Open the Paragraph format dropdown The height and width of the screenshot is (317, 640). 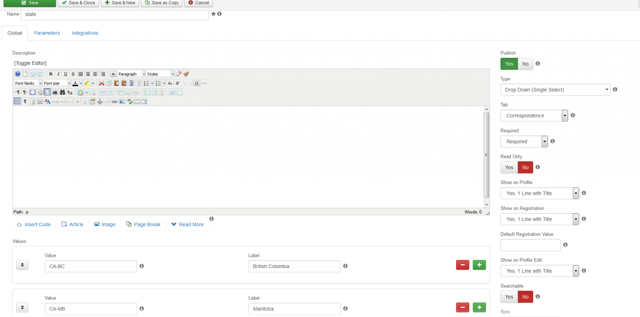tap(131, 74)
